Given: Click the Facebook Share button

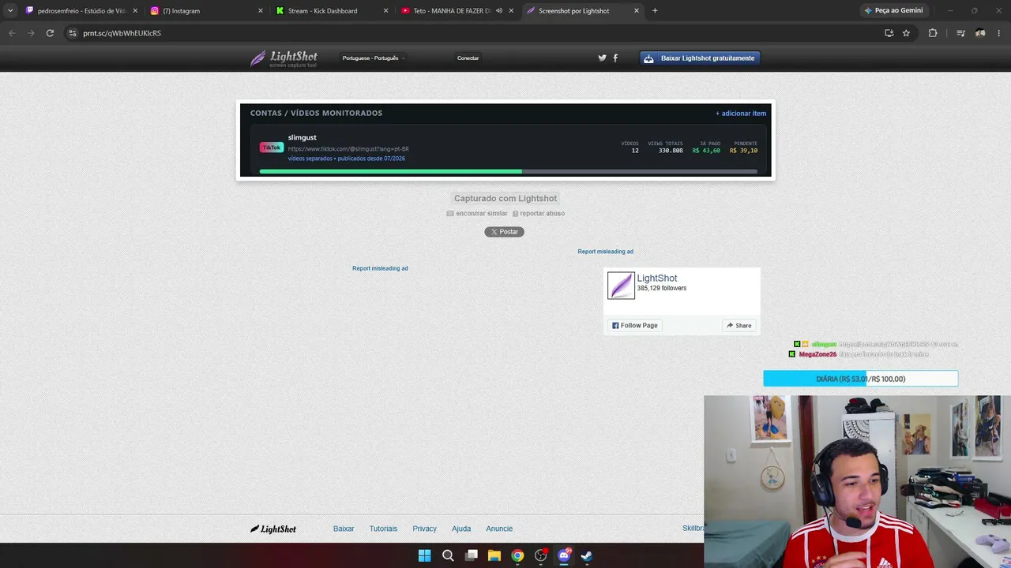Looking at the screenshot, I should tap(739, 325).
